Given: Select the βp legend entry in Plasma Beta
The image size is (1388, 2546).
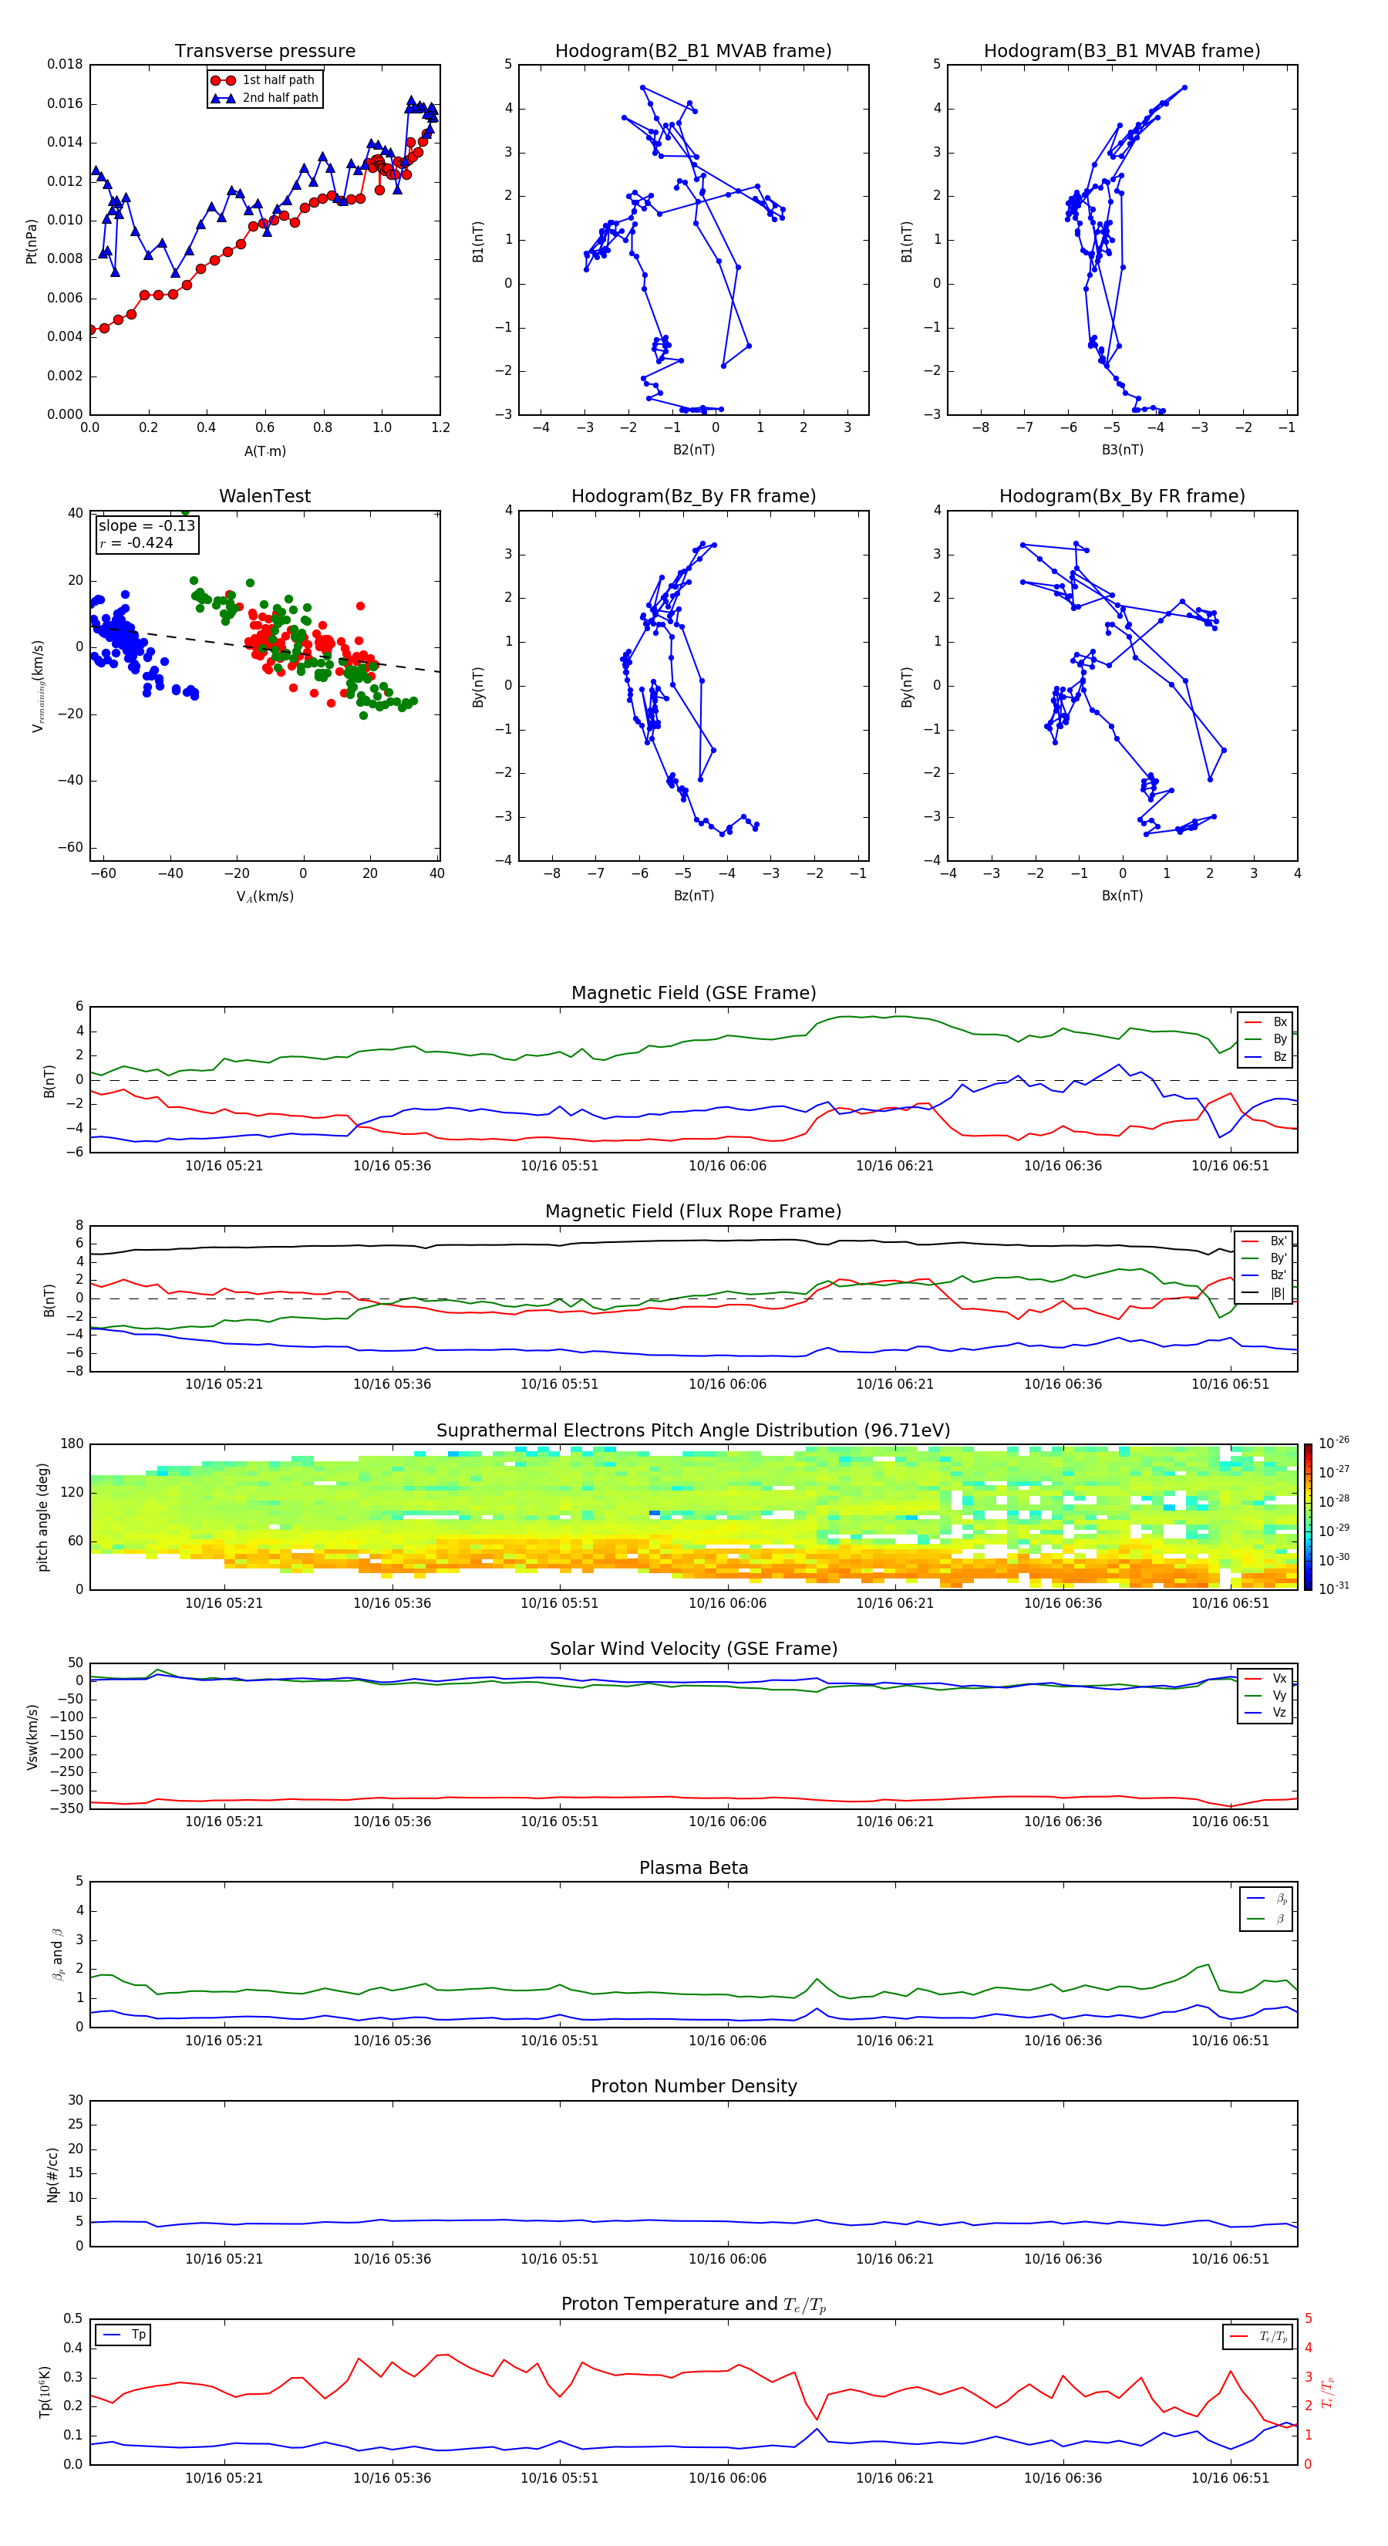Looking at the screenshot, I should pyautogui.click(x=1268, y=1899).
